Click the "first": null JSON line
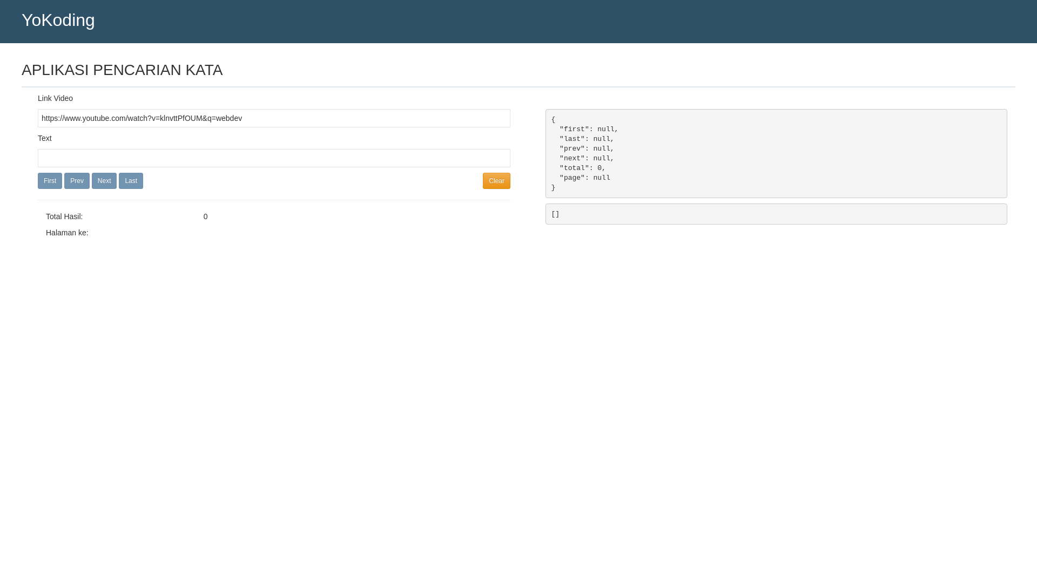This screenshot has height=583, width=1037. click(x=588, y=129)
